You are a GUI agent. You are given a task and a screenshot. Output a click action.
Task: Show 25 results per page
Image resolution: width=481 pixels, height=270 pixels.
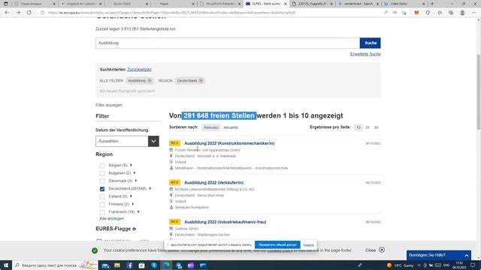(x=368, y=127)
